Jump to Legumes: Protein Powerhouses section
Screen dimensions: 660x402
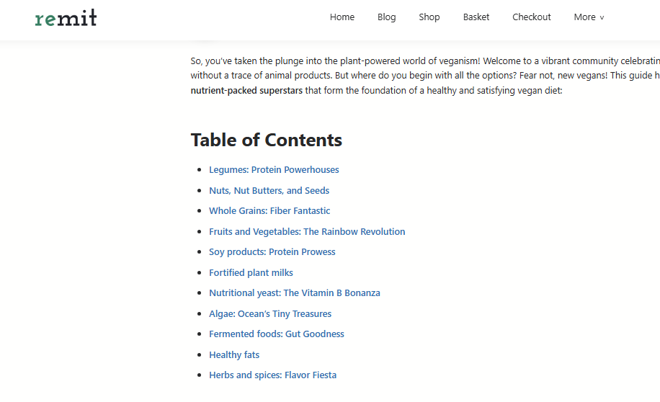274,169
